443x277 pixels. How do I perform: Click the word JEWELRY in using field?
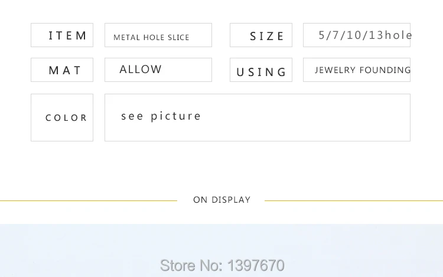[x=335, y=70]
